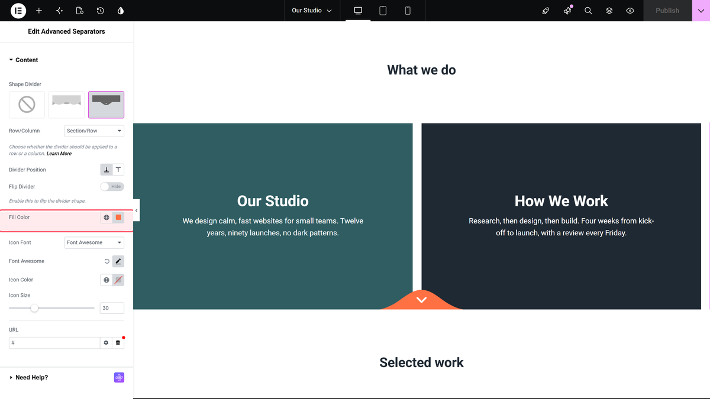Image resolution: width=710 pixels, height=399 pixels.
Task: Click the purple help widget icon
Action: [x=119, y=378]
